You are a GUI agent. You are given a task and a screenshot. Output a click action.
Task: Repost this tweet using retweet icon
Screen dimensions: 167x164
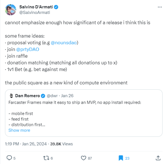tap(46, 158)
